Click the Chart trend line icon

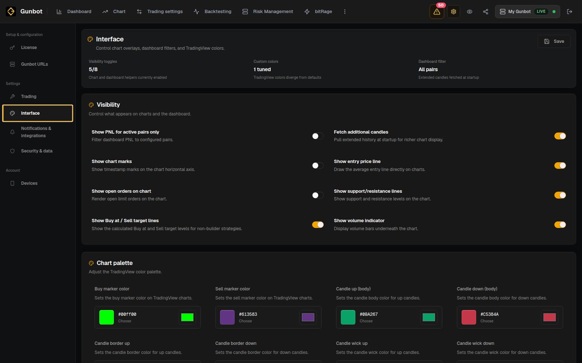click(105, 12)
